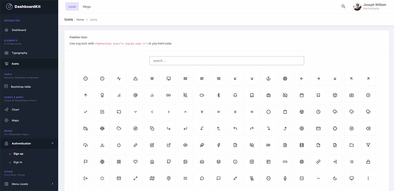Screen dimensions: 394x191
Task: Click inside the icon search field
Action: (227, 60)
